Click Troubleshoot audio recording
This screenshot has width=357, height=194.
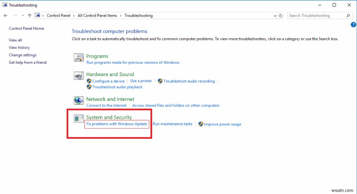(x=189, y=81)
